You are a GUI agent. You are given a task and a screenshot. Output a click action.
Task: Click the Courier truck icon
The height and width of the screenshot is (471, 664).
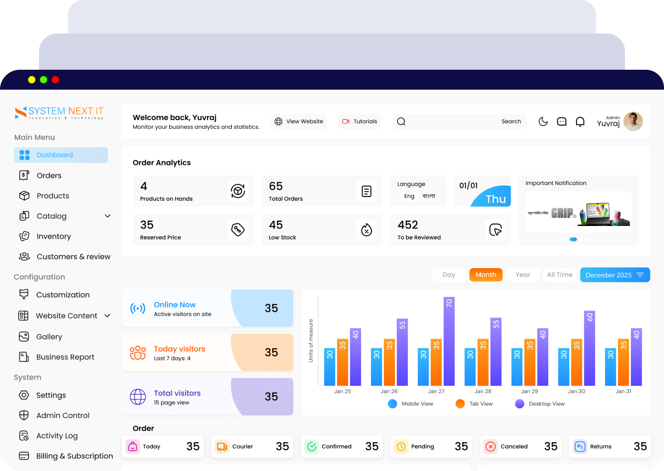(222, 447)
